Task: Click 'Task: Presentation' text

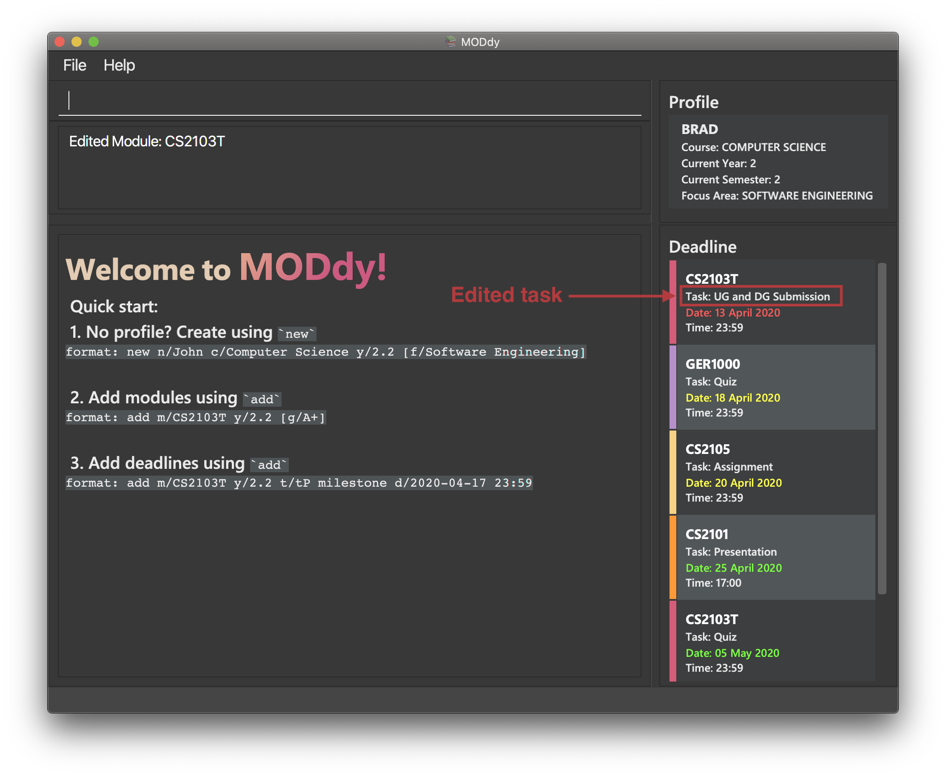Action: pos(731,552)
